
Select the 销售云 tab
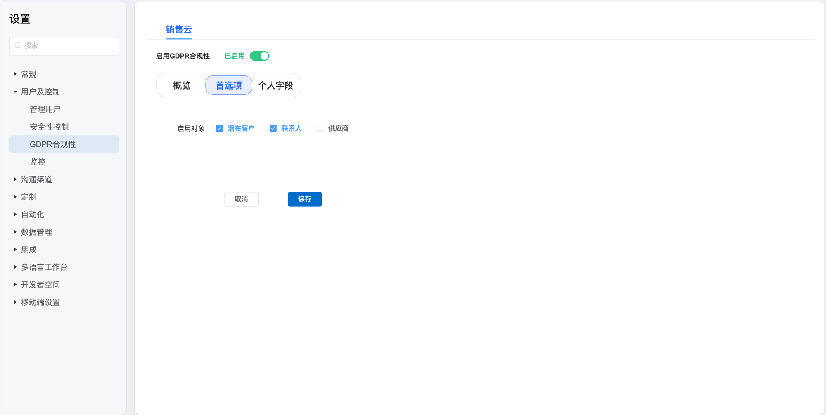(x=179, y=30)
